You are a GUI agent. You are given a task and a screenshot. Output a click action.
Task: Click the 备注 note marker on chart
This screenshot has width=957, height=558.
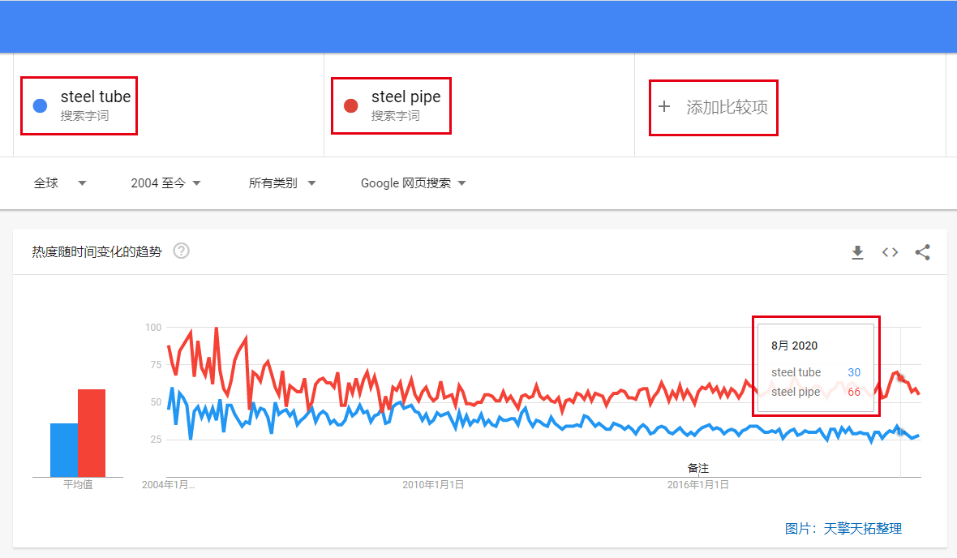coord(698,468)
